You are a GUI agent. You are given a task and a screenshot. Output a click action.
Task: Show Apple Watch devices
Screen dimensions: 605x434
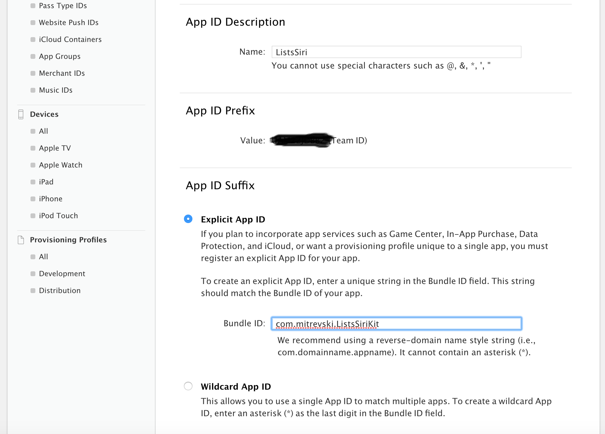point(60,165)
